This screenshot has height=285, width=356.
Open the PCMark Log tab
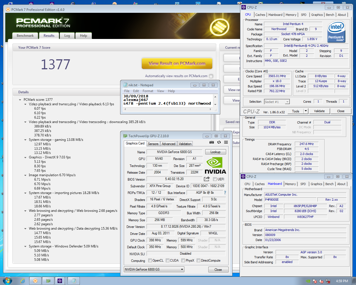coord(67,36)
